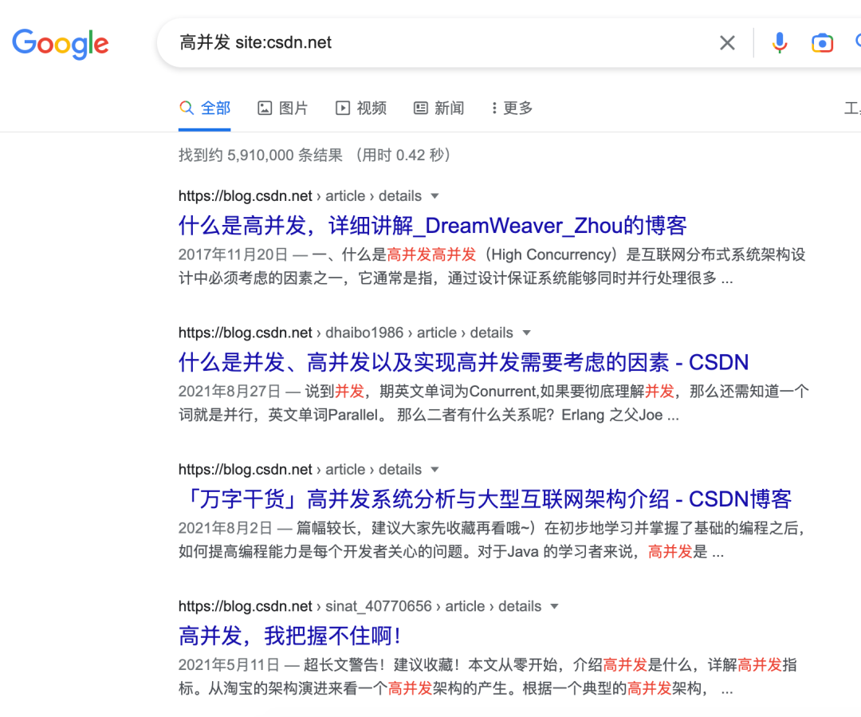This screenshot has height=717, width=861.
Task: Click the URL breadcrumb containing sinat_40770656
Action: 360,607
